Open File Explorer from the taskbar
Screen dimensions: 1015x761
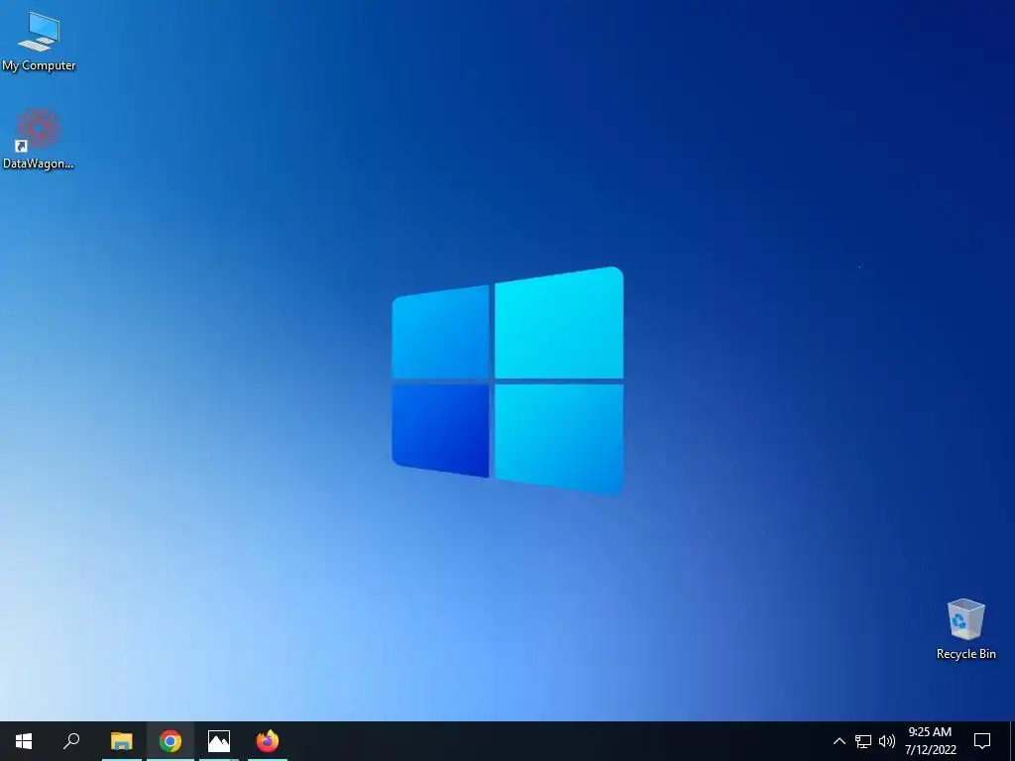(x=121, y=741)
